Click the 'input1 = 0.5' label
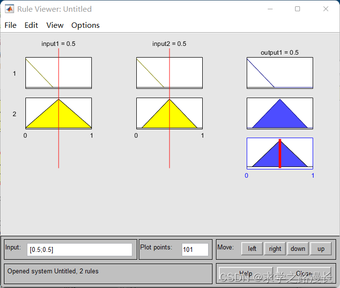 point(59,44)
